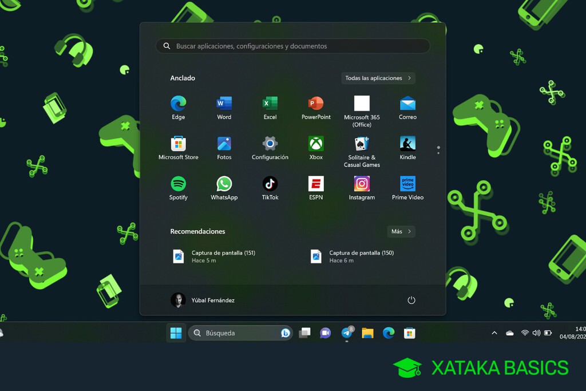
Task: Open the power options button
Action: click(411, 299)
